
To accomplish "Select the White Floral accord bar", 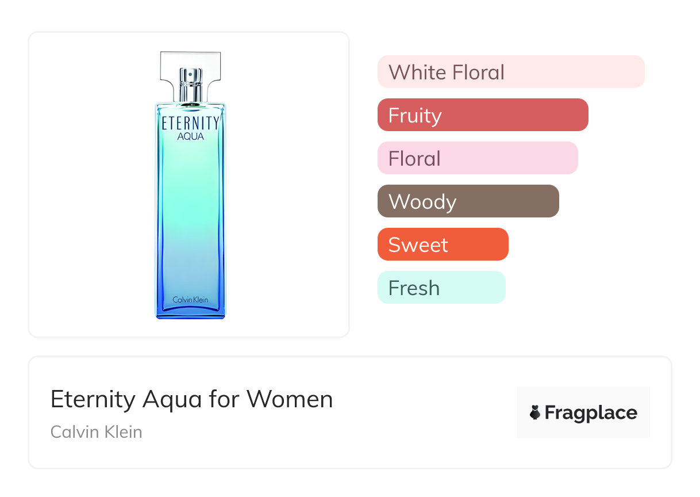I will [510, 72].
